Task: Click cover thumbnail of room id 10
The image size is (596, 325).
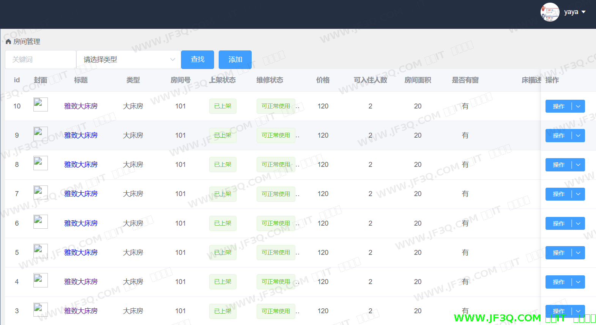Action: tap(40, 104)
